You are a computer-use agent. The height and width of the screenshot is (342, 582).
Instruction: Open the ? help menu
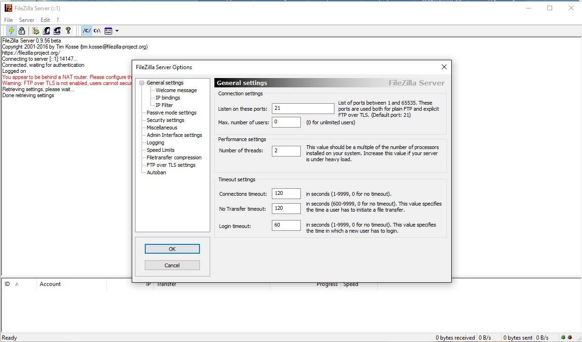pyautogui.click(x=57, y=20)
